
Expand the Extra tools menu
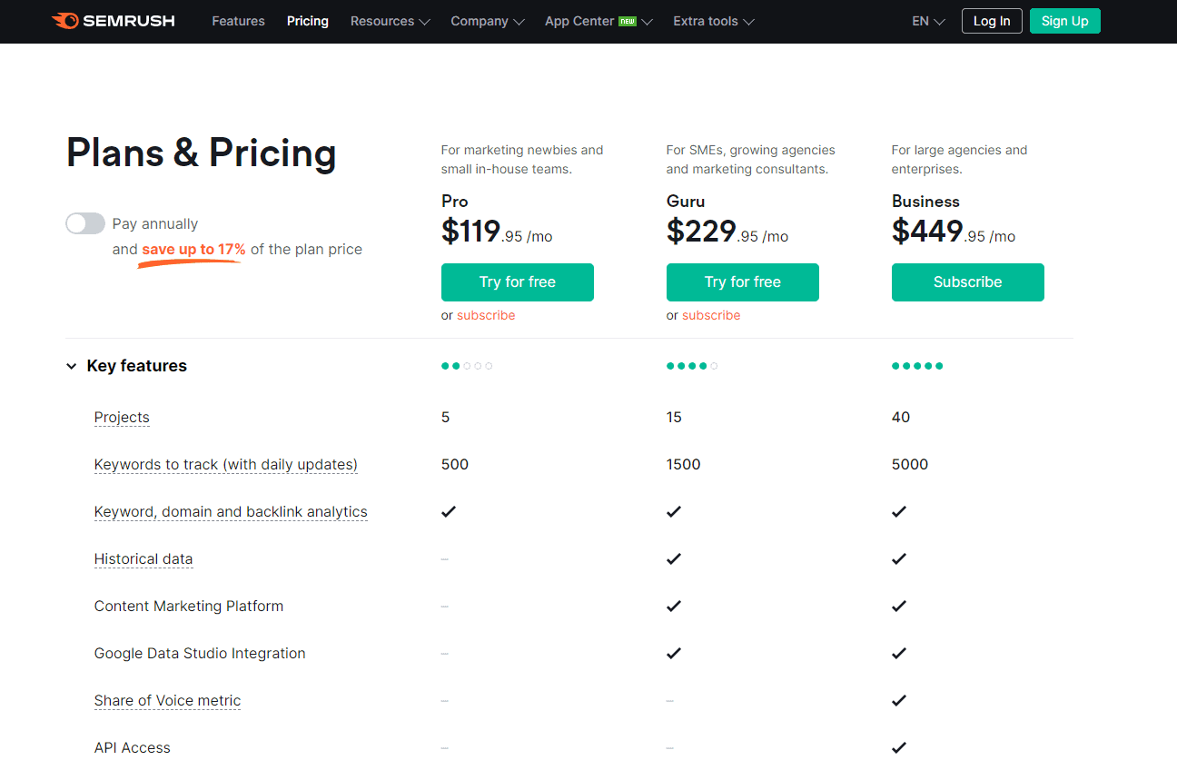(714, 21)
